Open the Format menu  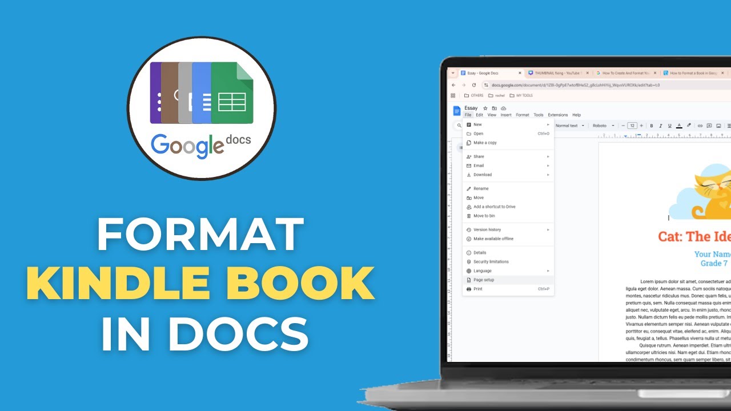tap(523, 115)
